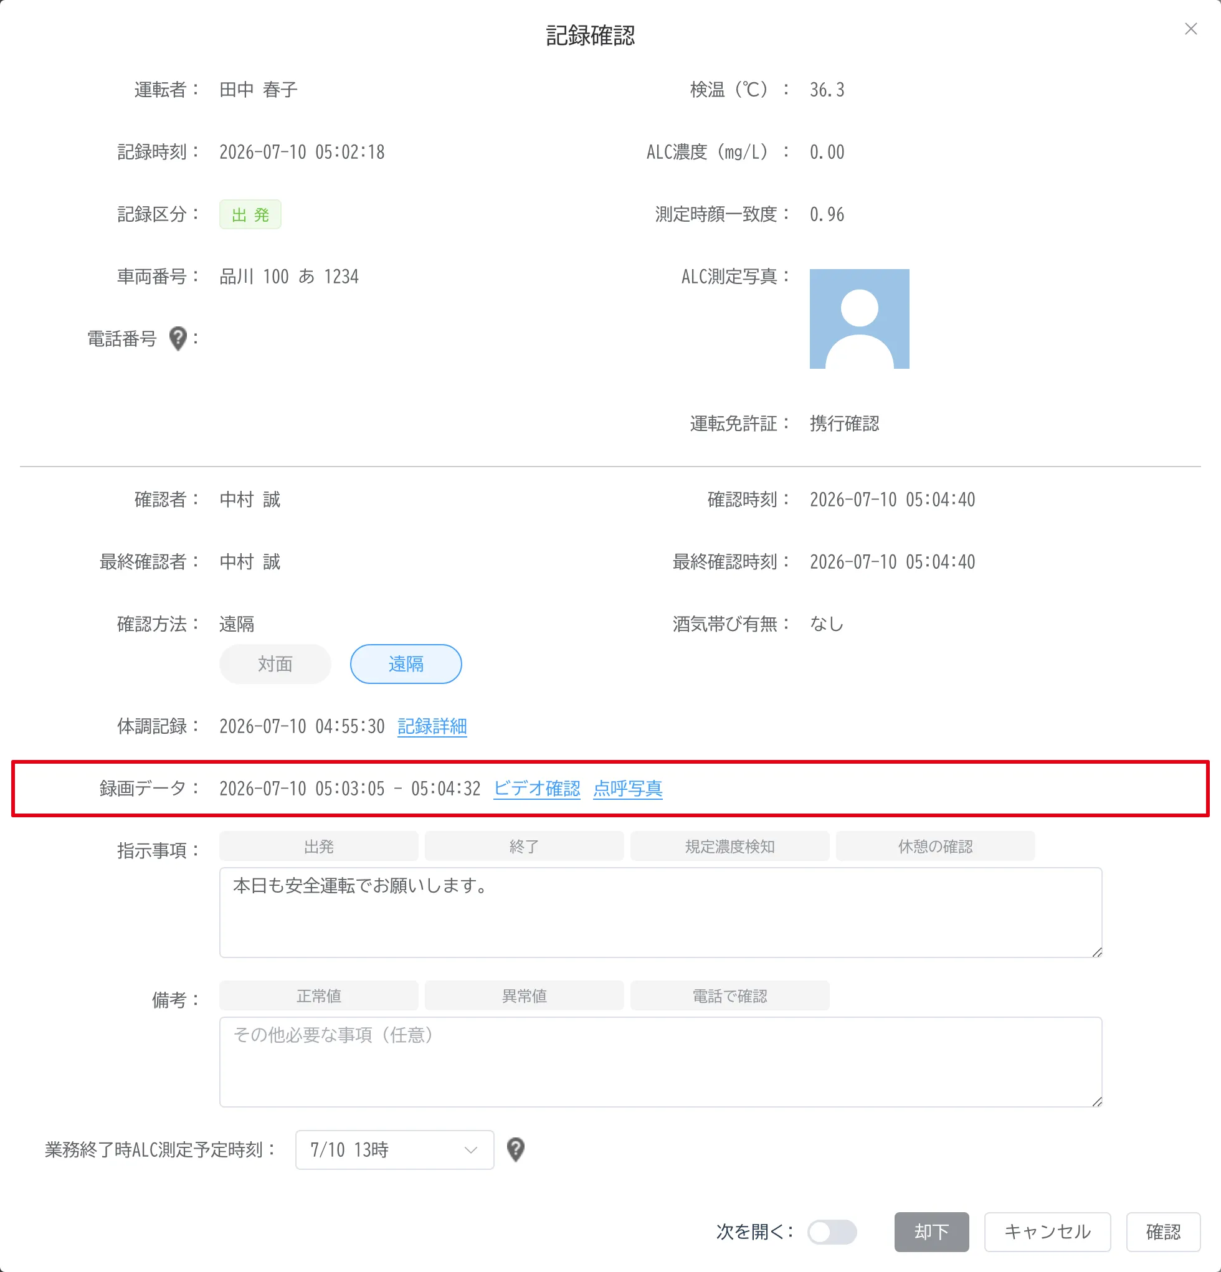Select the 遠隔 confirmation method
The image size is (1221, 1272).
[406, 664]
